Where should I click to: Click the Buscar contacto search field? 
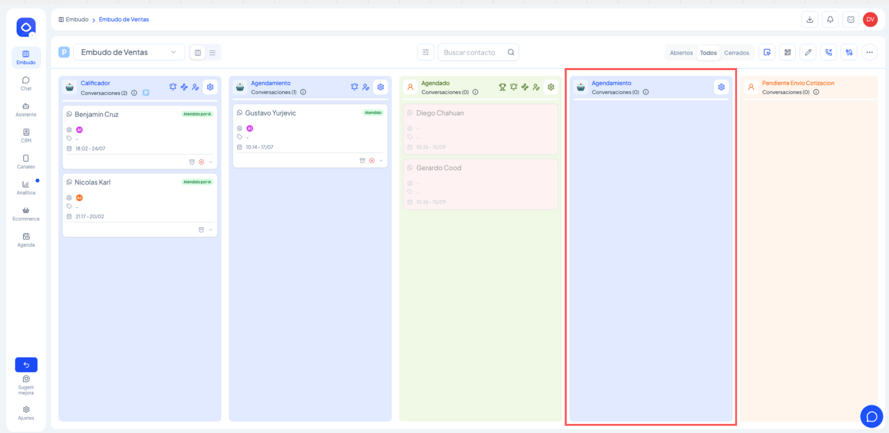[471, 52]
